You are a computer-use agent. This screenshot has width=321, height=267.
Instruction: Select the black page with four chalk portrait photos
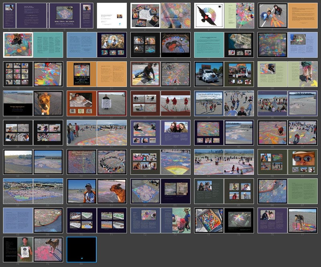pos(145,45)
